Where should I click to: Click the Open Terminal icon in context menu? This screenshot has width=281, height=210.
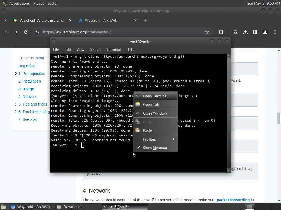[x=137, y=96]
